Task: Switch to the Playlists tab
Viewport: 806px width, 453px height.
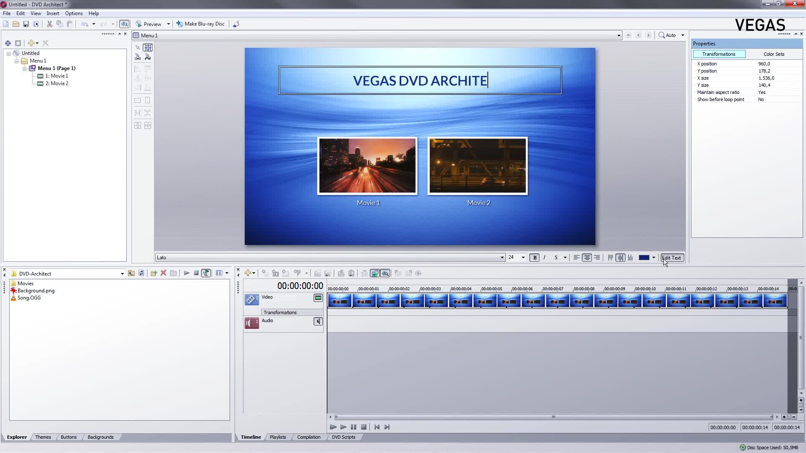Action: tap(277, 437)
